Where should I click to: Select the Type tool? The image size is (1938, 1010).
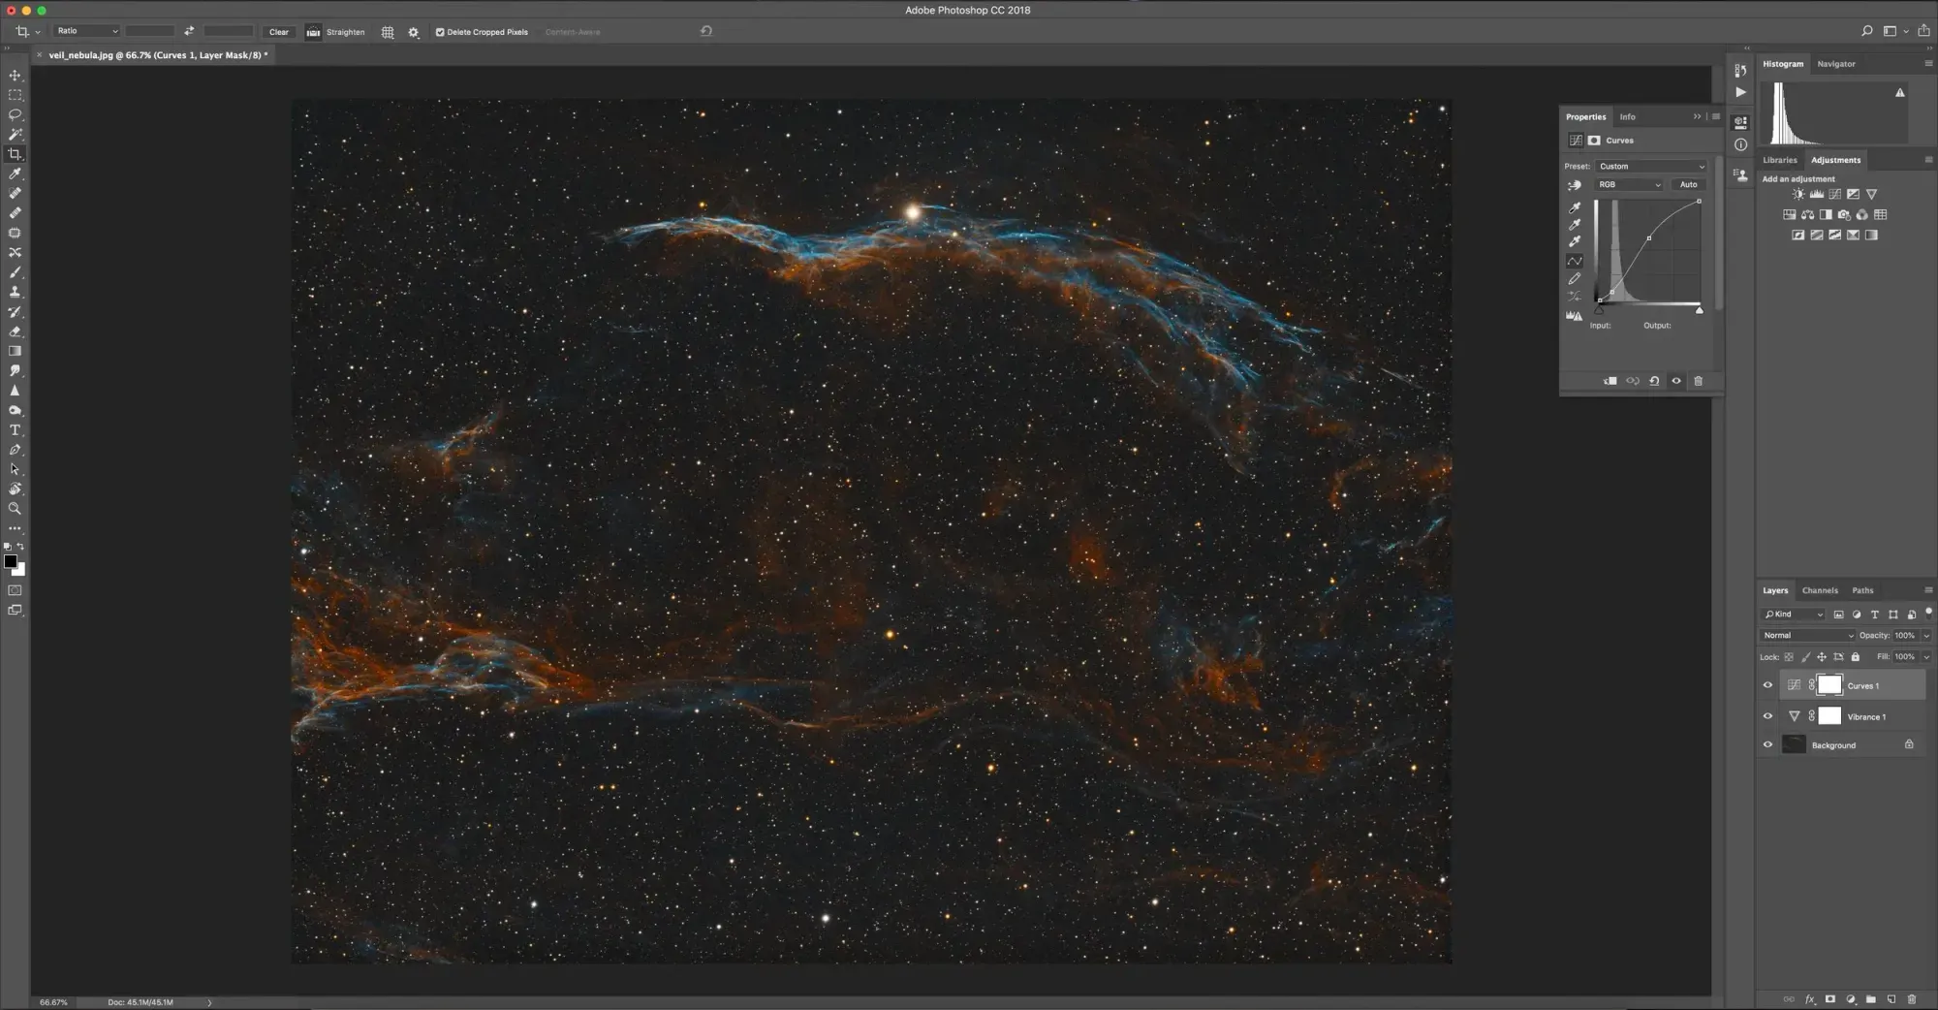(15, 430)
